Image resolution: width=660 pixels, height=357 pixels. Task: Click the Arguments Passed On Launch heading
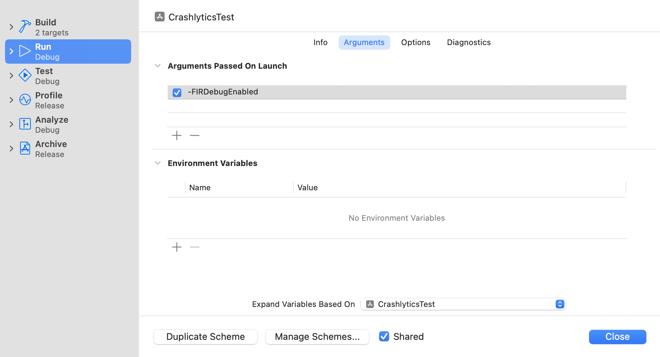(x=228, y=66)
